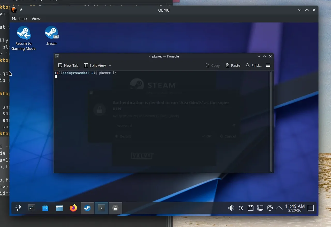Open the calendar from the 11:49 AM clock

295,208
